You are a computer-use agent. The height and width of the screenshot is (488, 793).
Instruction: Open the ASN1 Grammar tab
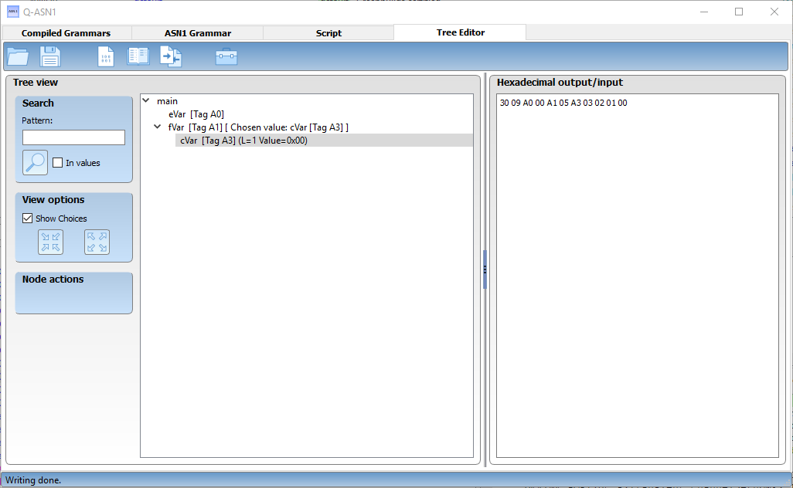coord(198,33)
